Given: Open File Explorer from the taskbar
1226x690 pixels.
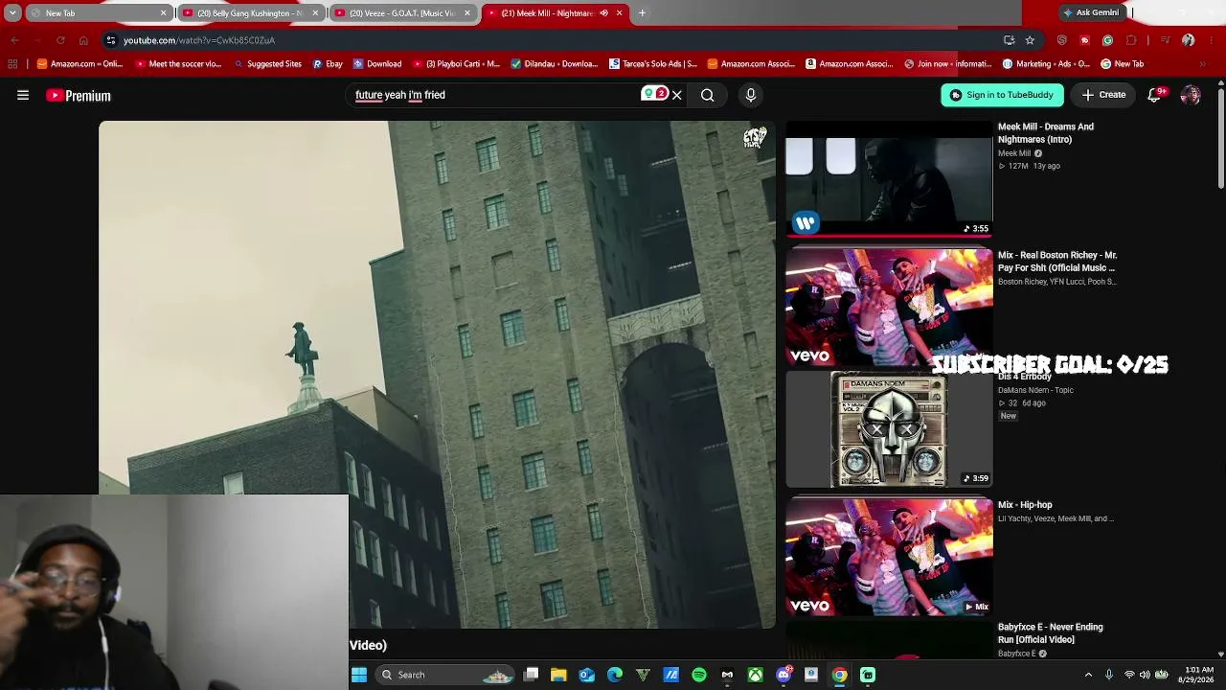Looking at the screenshot, I should [559, 675].
